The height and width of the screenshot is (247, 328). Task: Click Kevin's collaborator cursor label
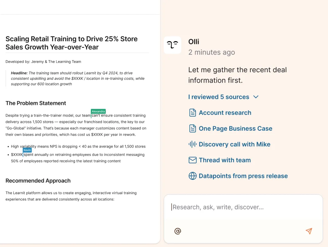(x=27, y=150)
